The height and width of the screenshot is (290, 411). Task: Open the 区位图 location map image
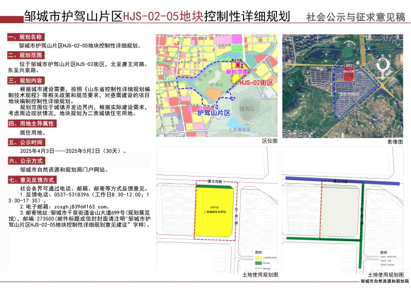tap(217, 86)
